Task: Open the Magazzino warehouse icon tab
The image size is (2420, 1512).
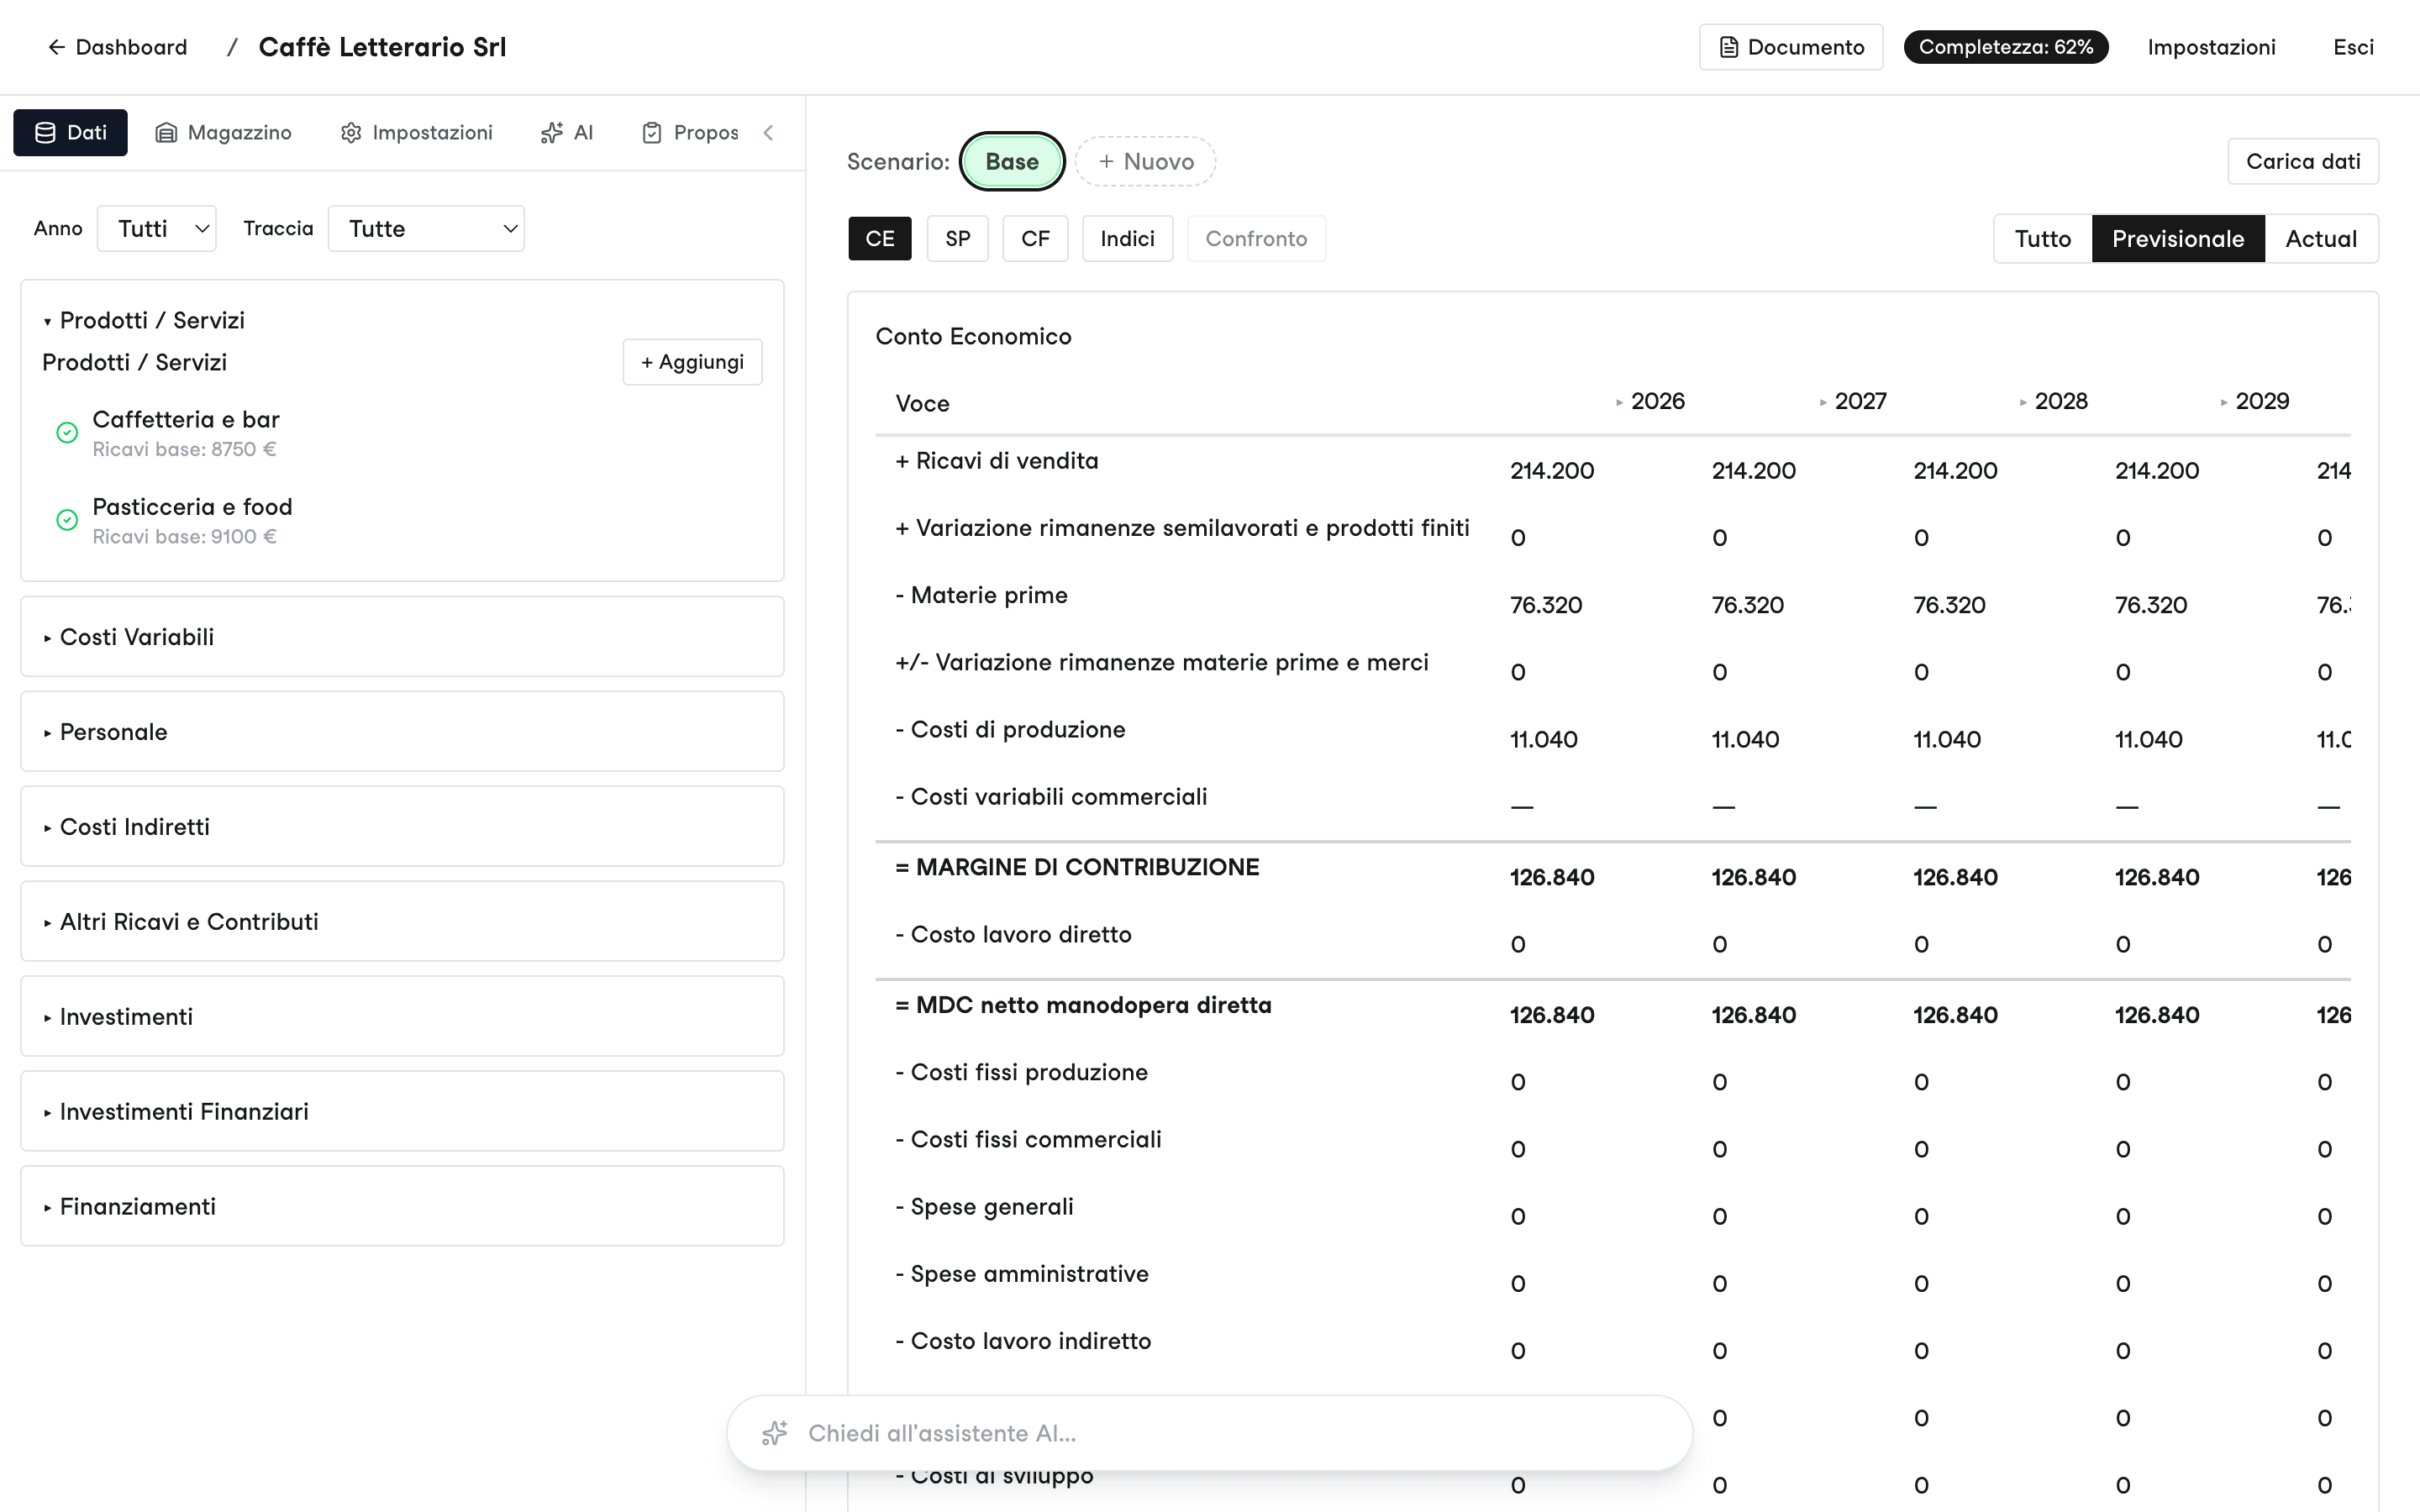Action: (x=166, y=133)
